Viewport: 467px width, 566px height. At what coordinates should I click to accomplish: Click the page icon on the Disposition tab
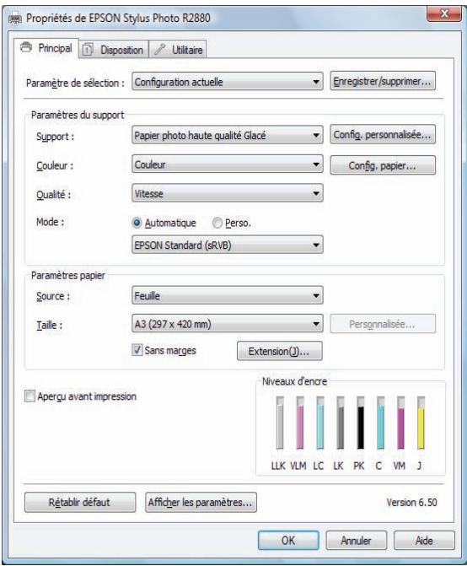(88, 50)
